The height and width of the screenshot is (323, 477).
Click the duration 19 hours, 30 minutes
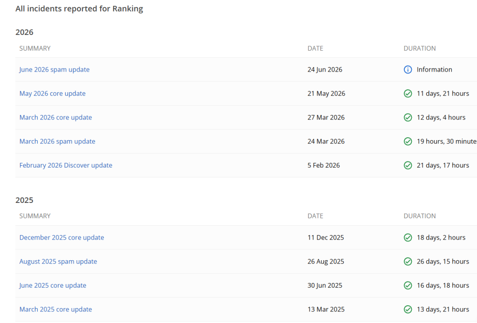[x=447, y=141]
